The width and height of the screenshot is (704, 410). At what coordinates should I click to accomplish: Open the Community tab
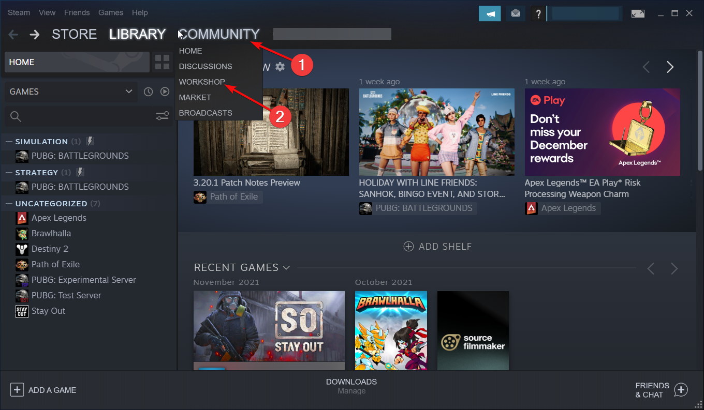219,34
